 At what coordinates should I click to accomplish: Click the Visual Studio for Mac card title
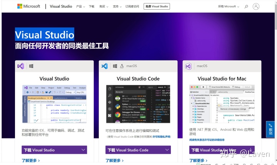pos(222,78)
